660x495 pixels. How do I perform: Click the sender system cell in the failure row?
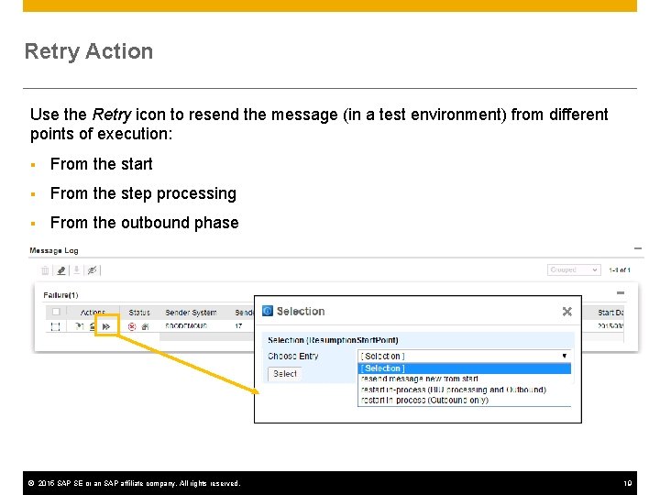click(x=186, y=326)
